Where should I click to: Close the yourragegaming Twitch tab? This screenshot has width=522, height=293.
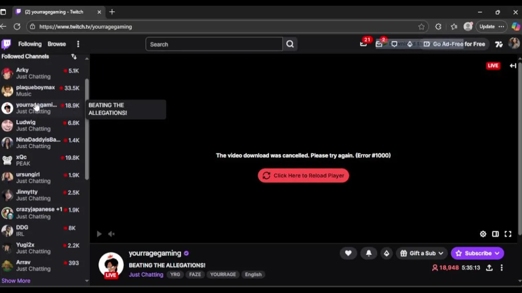(x=99, y=12)
